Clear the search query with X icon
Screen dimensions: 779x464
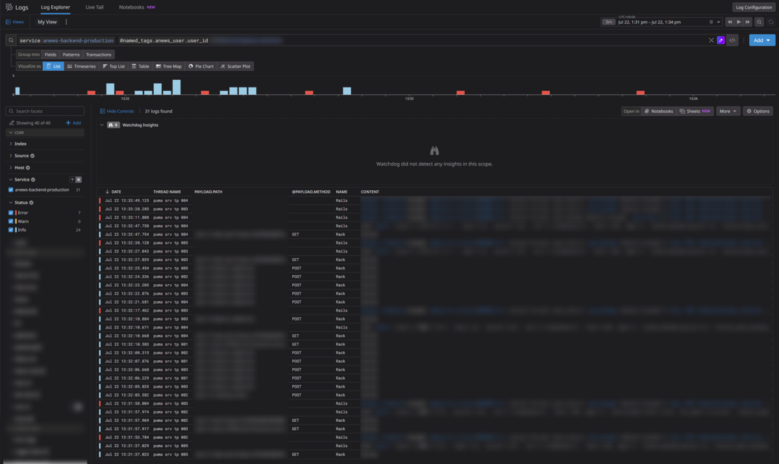[711, 40]
